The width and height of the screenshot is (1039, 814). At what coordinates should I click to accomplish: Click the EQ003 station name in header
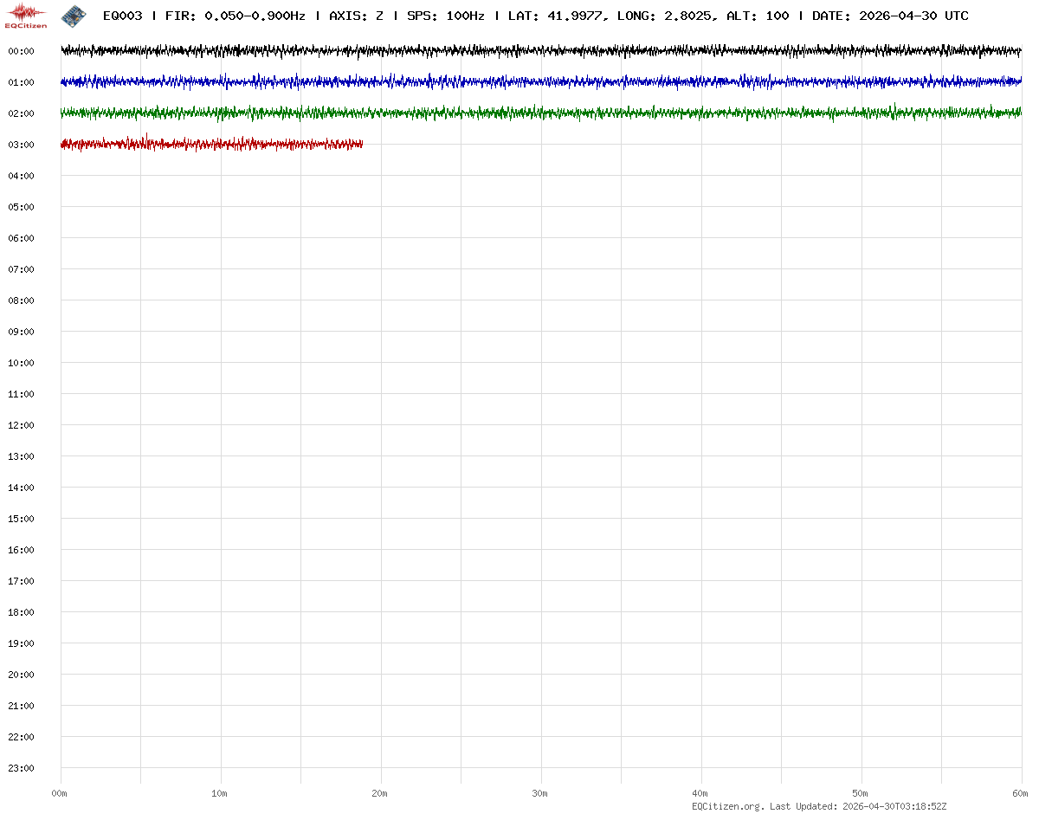pos(122,16)
